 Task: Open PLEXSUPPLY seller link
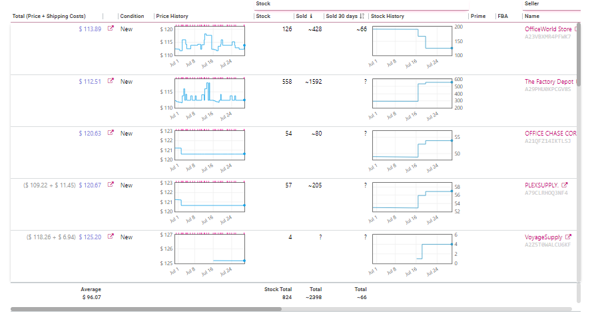point(541,185)
